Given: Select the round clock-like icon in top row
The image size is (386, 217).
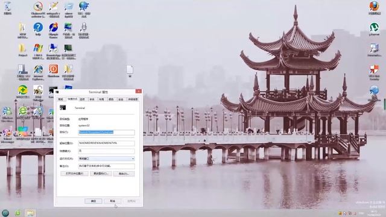Looking at the screenshot, I should click(x=38, y=7).
